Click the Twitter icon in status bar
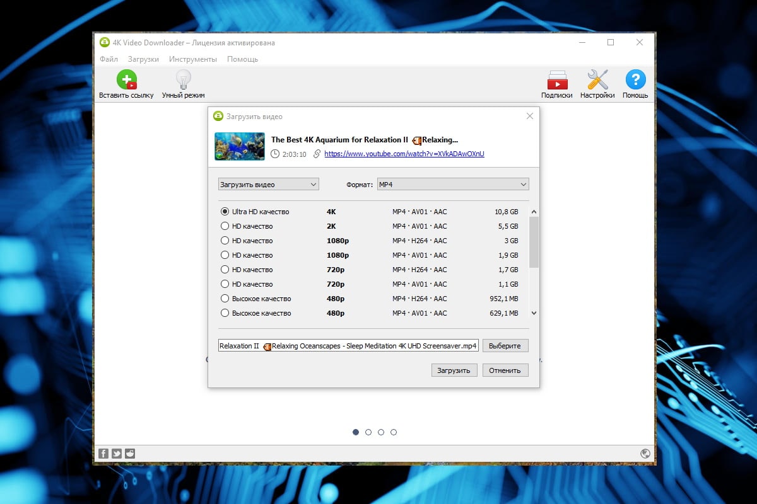 (117, 453)
